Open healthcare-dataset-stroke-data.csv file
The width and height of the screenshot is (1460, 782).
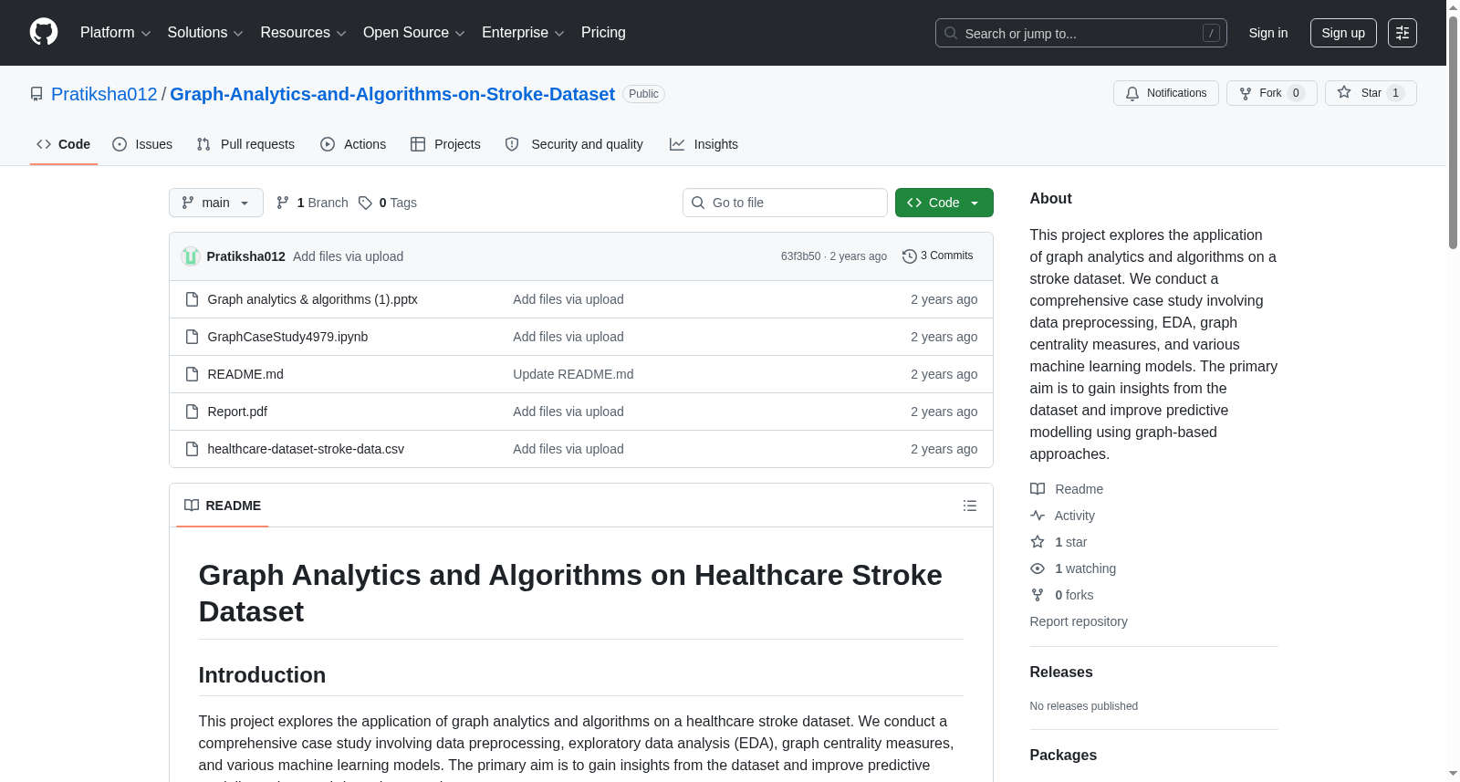click(306, 449)
